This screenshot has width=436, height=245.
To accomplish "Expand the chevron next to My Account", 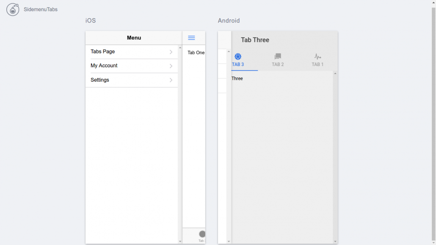I will (171, 66).
